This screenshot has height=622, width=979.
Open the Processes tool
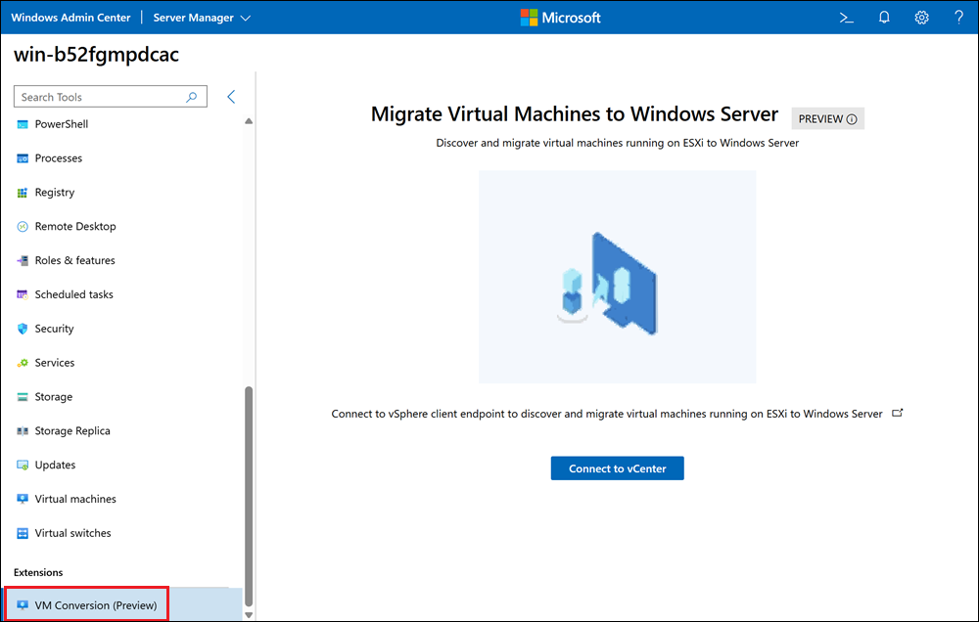59,157
